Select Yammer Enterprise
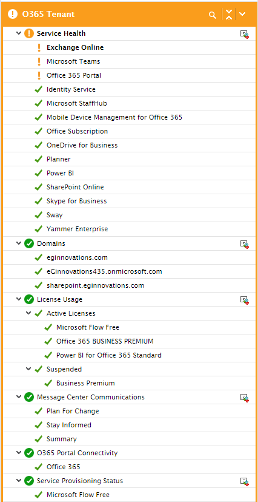The width and height of the screenshot is (258, 502). click(x=78, y=229)
